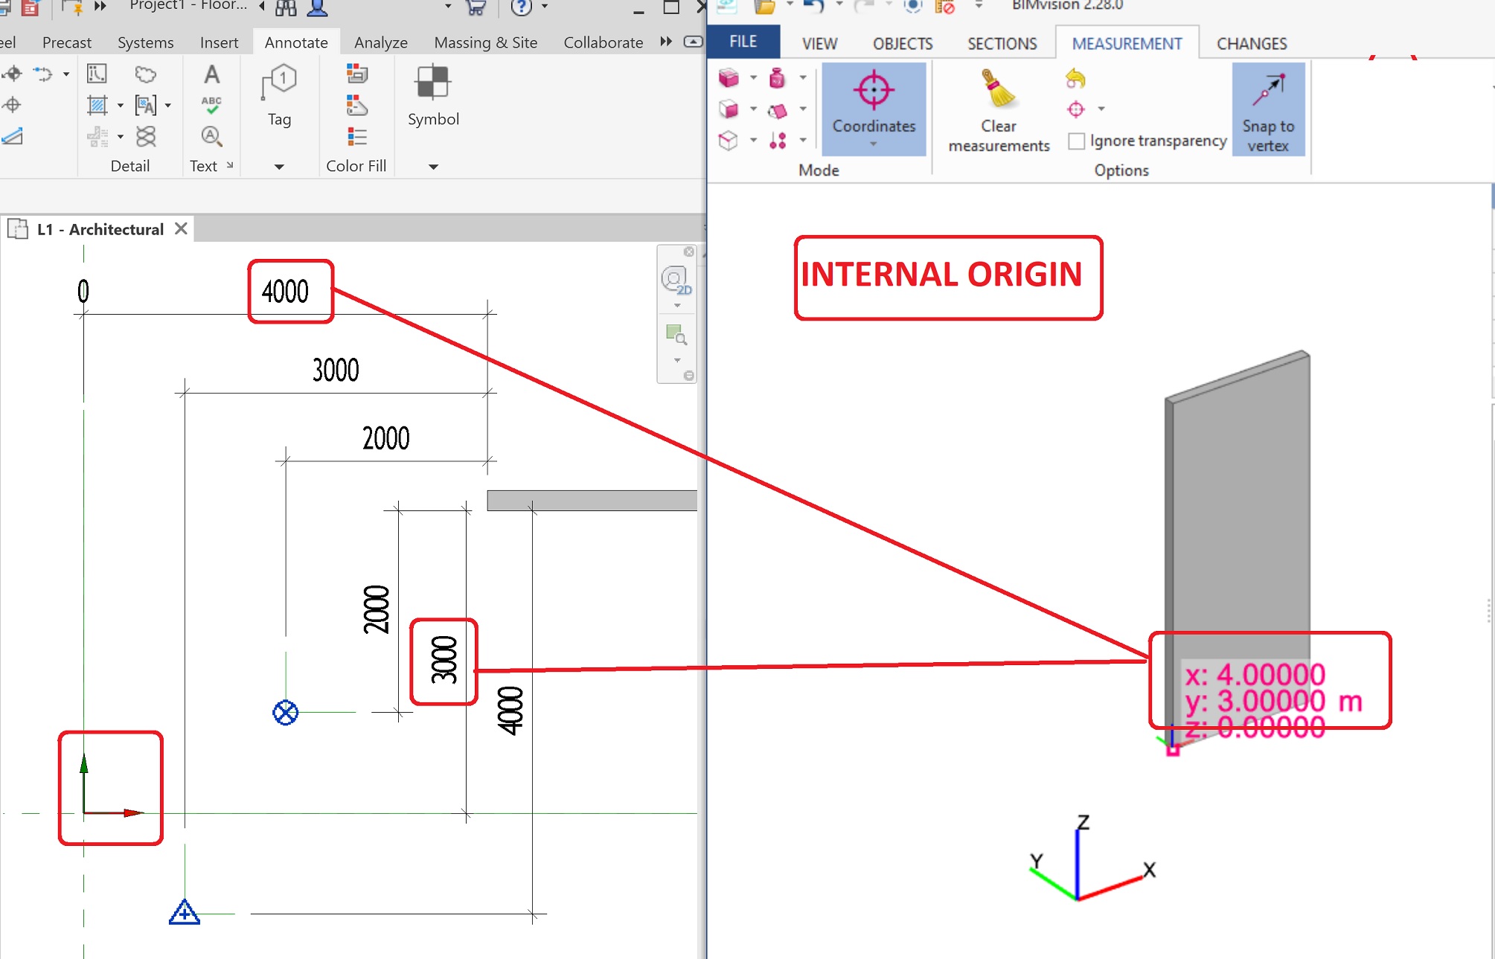The width and height of the screenshot is (1495, 959).
Task: Open the Analyze ribbon tab in Revit
Action: click(x=380, y=42)
